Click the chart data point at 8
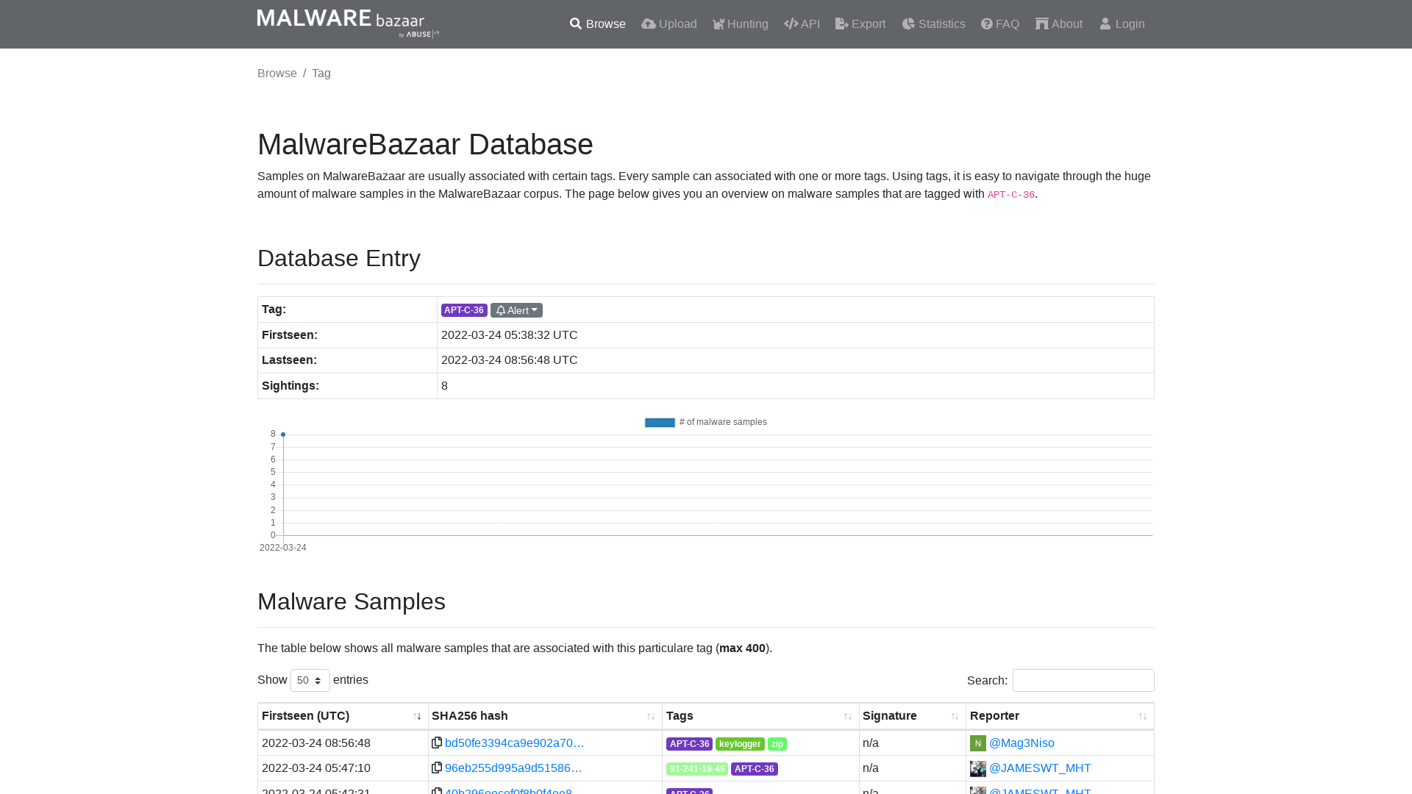This screenshot has width=1412, height=794. tap(283, 434)
